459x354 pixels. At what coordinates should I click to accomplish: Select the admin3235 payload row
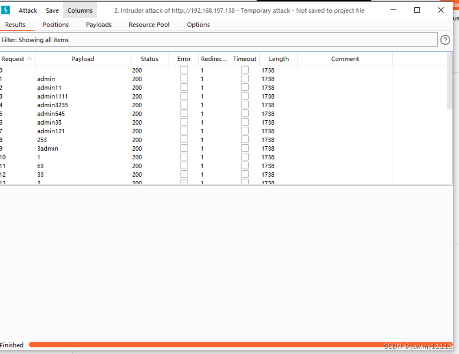pos(53,105)
